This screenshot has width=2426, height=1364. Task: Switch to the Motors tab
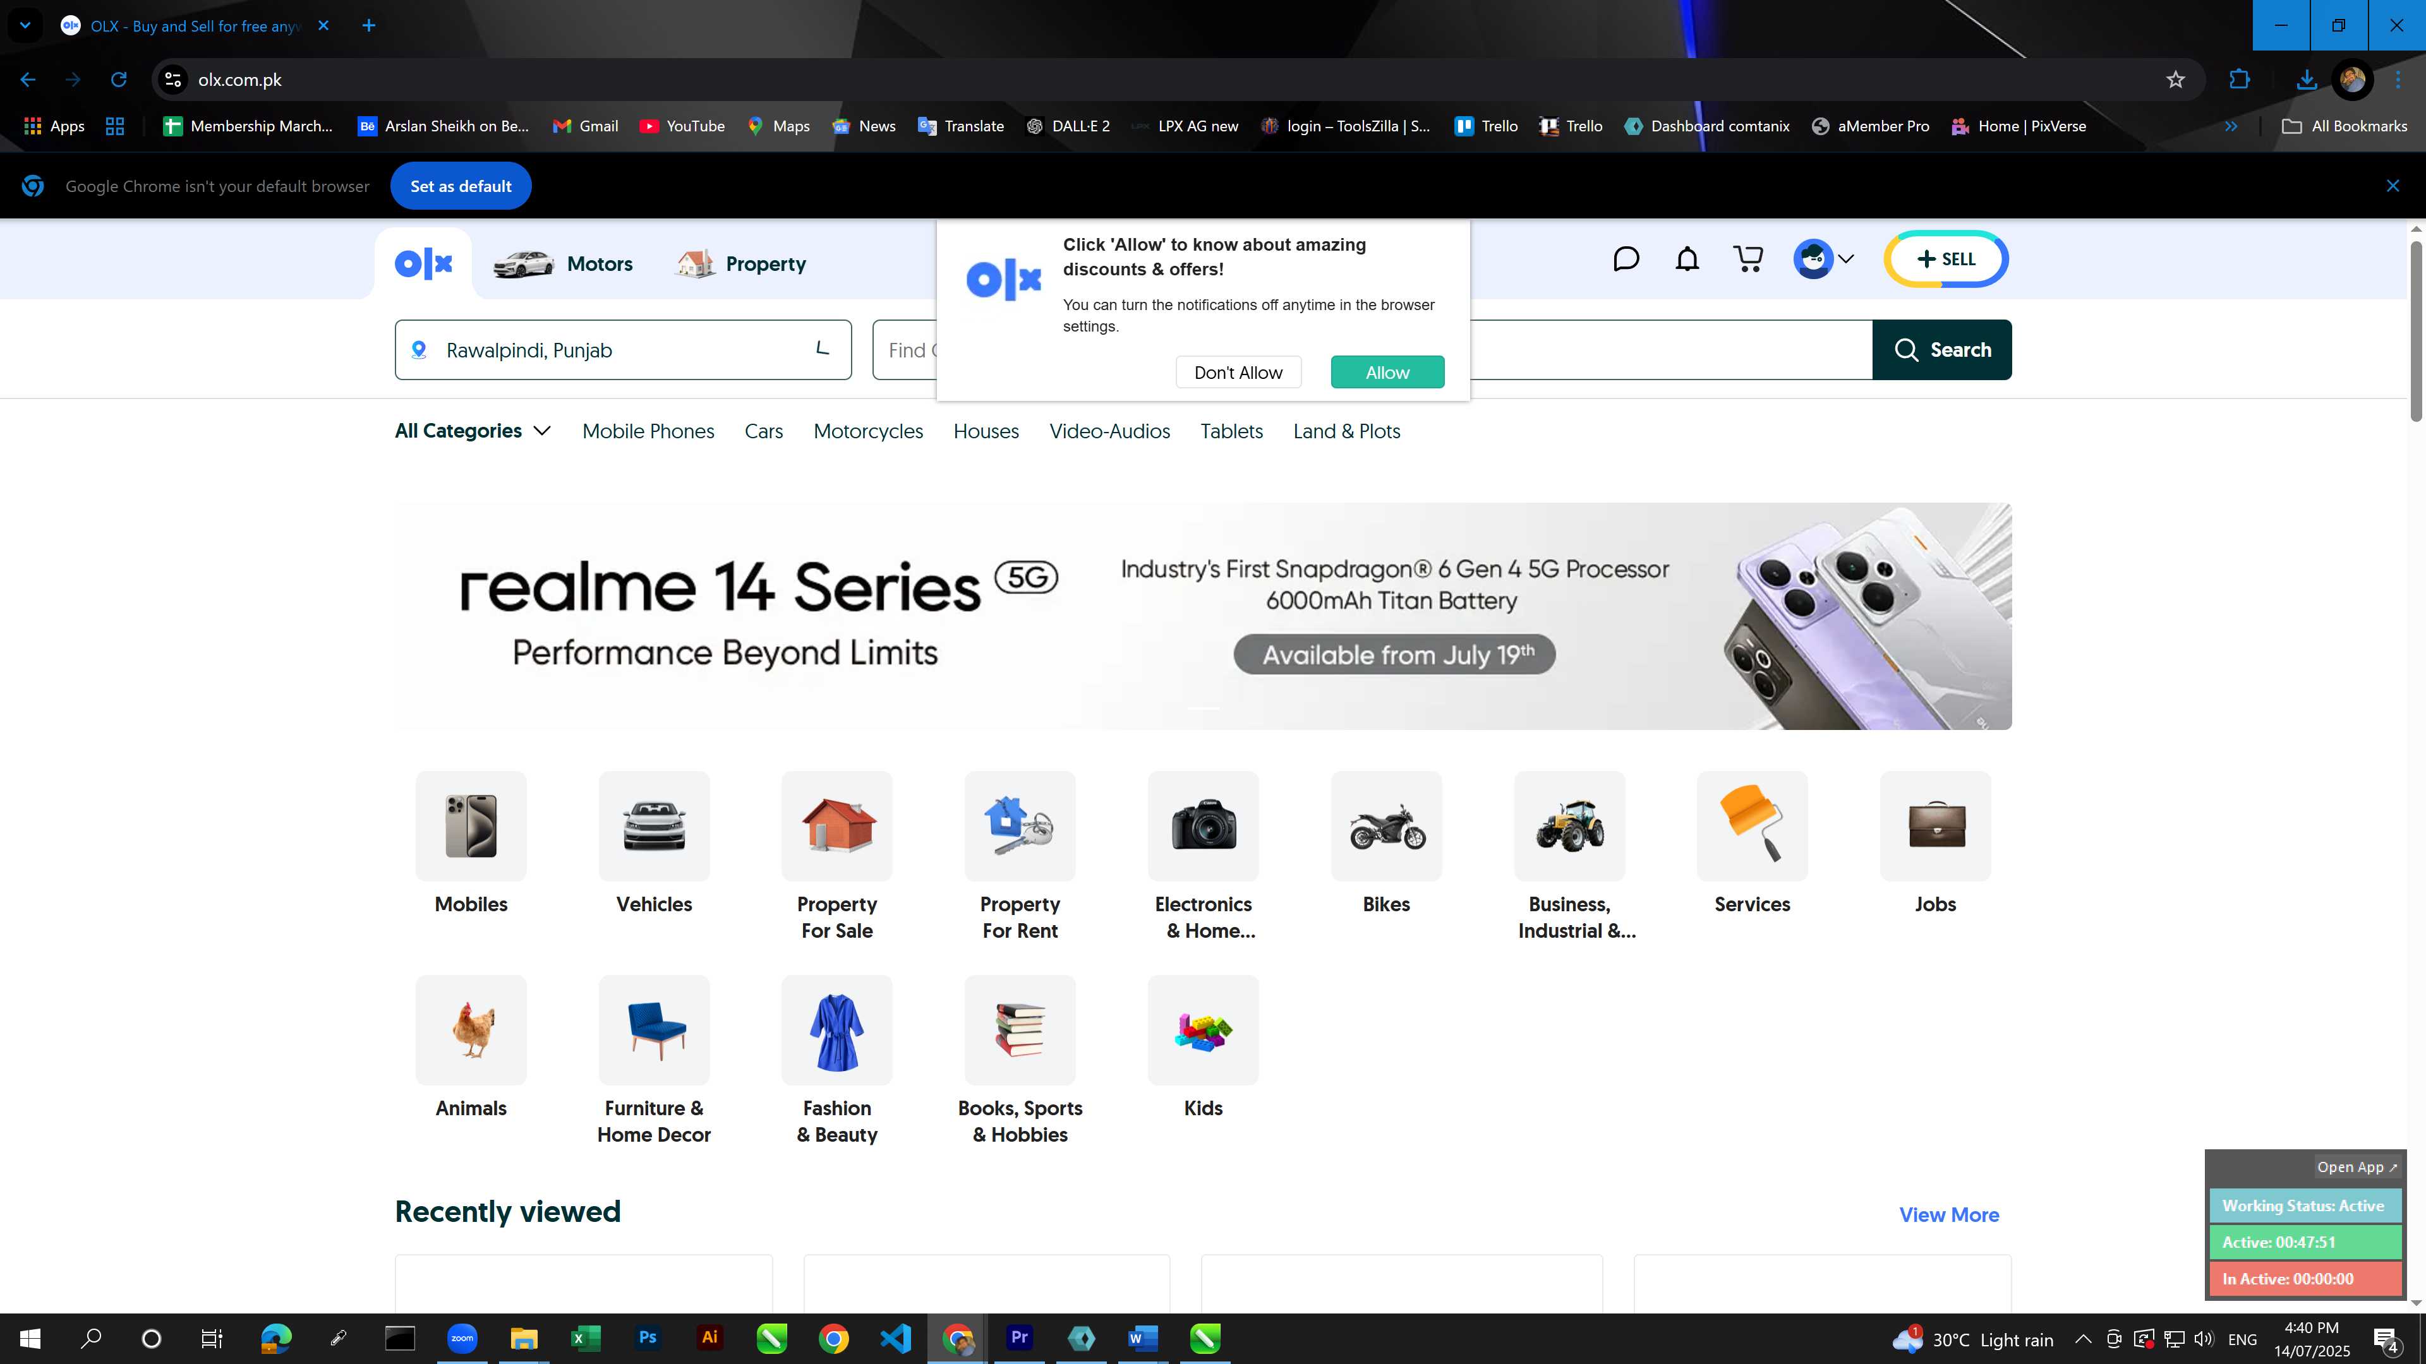click(x=563, y=263)
